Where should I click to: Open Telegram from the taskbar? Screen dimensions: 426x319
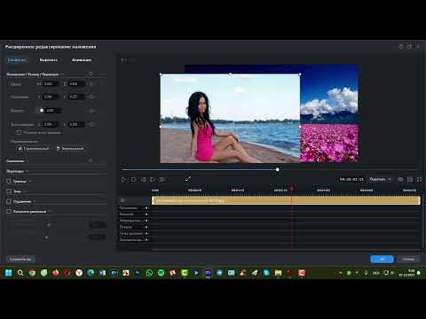pyautogui.click(x=219, y=273)
